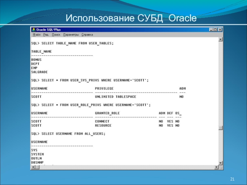The image size is (247, 185).
Task: Click the SALGRADE table name row
Action: [x=40, y=72]
